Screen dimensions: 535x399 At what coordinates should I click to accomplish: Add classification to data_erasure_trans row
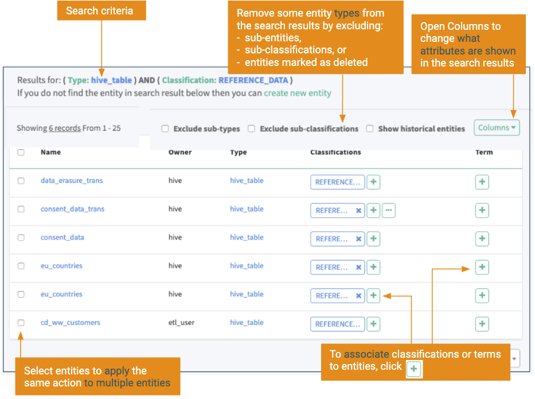[373, 182]
